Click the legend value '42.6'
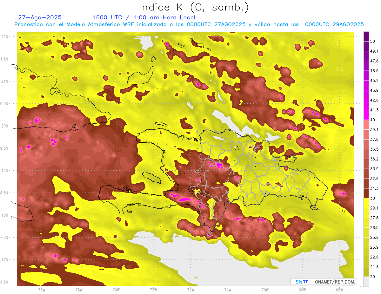 tap(374, 100)
